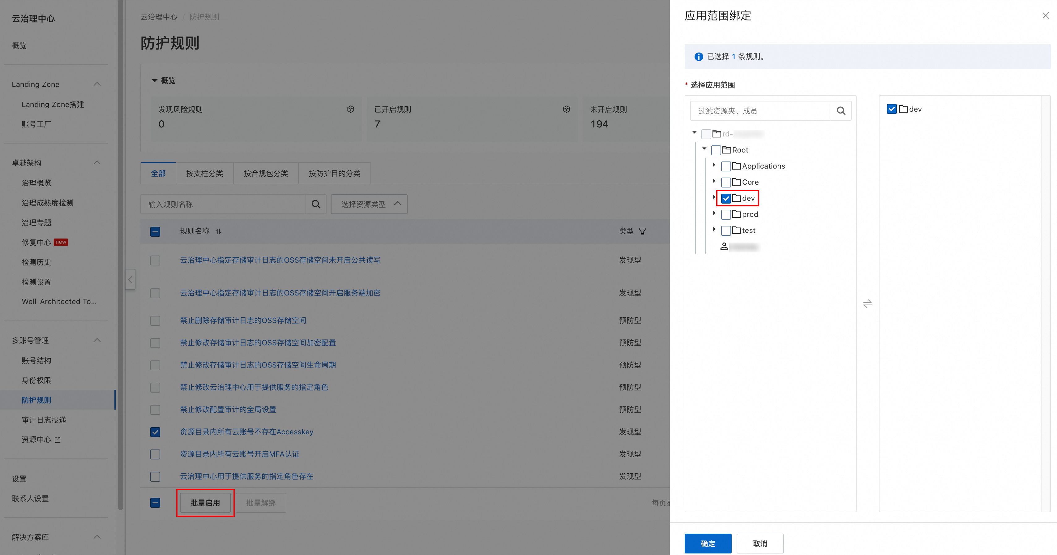Screen dimensions: 1057x555
Task: Switch to the 全部 tab
Action: tap(158, 173)
